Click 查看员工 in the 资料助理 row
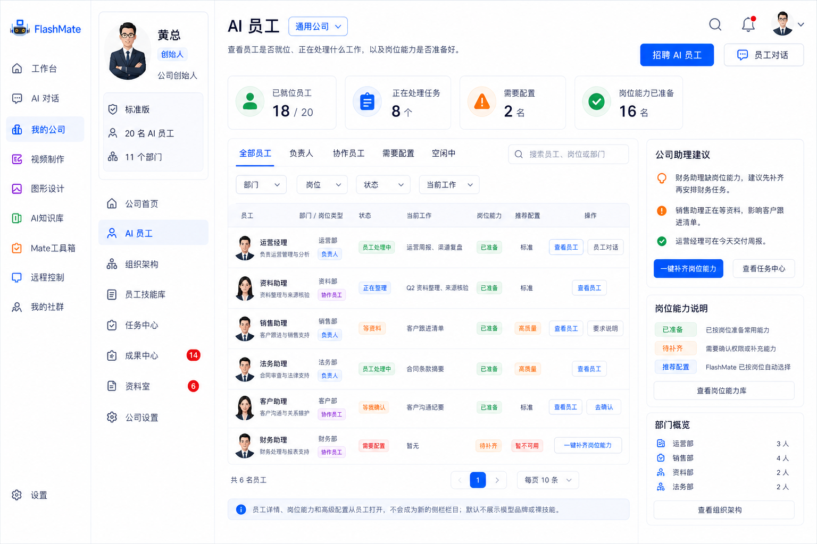The height and width of the screenshot is (544, 817). point(589,288)
